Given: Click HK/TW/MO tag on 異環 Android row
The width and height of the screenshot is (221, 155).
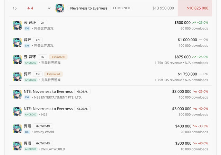Looking at the screenshot, I should pyautogui.click(x=43, y=143).
